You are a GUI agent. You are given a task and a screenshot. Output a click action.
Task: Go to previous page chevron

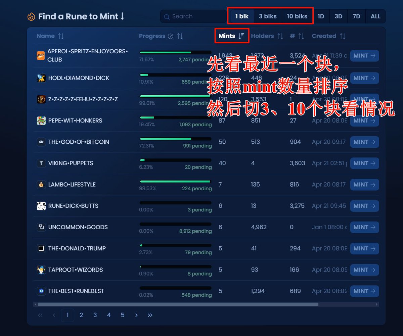click(54, 315)
